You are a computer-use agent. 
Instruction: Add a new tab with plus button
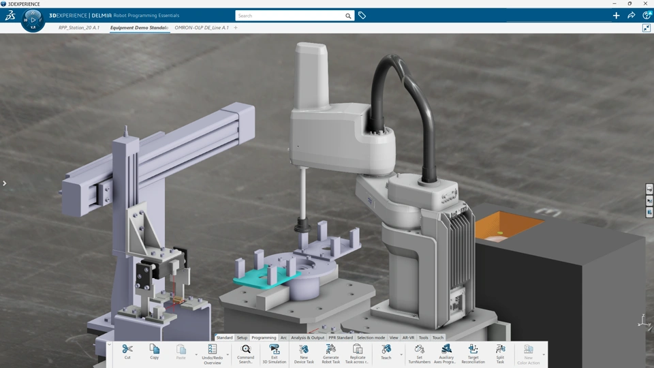(236, 27)
